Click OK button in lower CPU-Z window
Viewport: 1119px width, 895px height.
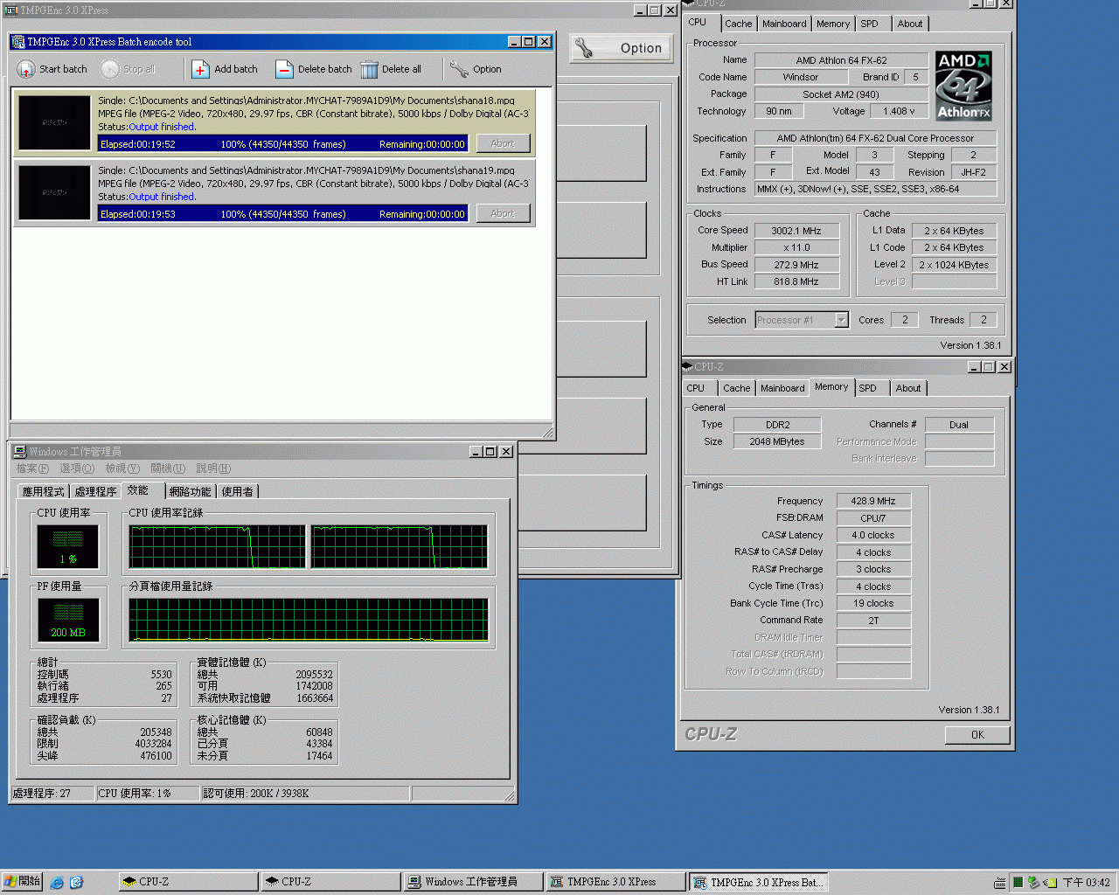click(977, 735)
